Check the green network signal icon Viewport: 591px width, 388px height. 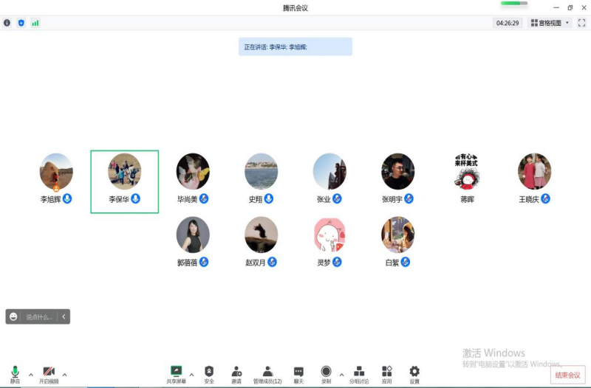(35, 23)
